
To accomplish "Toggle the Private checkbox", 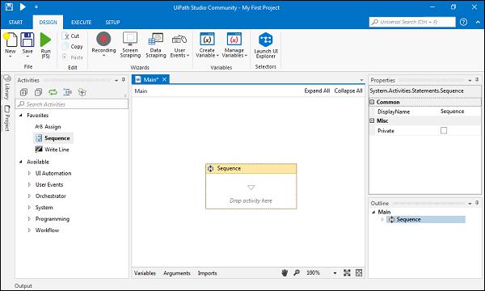I will tap(444, 130).
